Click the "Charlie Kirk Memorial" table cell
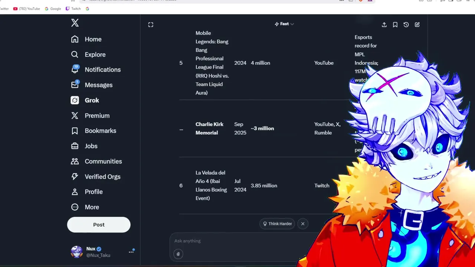The height and width of the screenshot is (267, 475). pos(209,128)
